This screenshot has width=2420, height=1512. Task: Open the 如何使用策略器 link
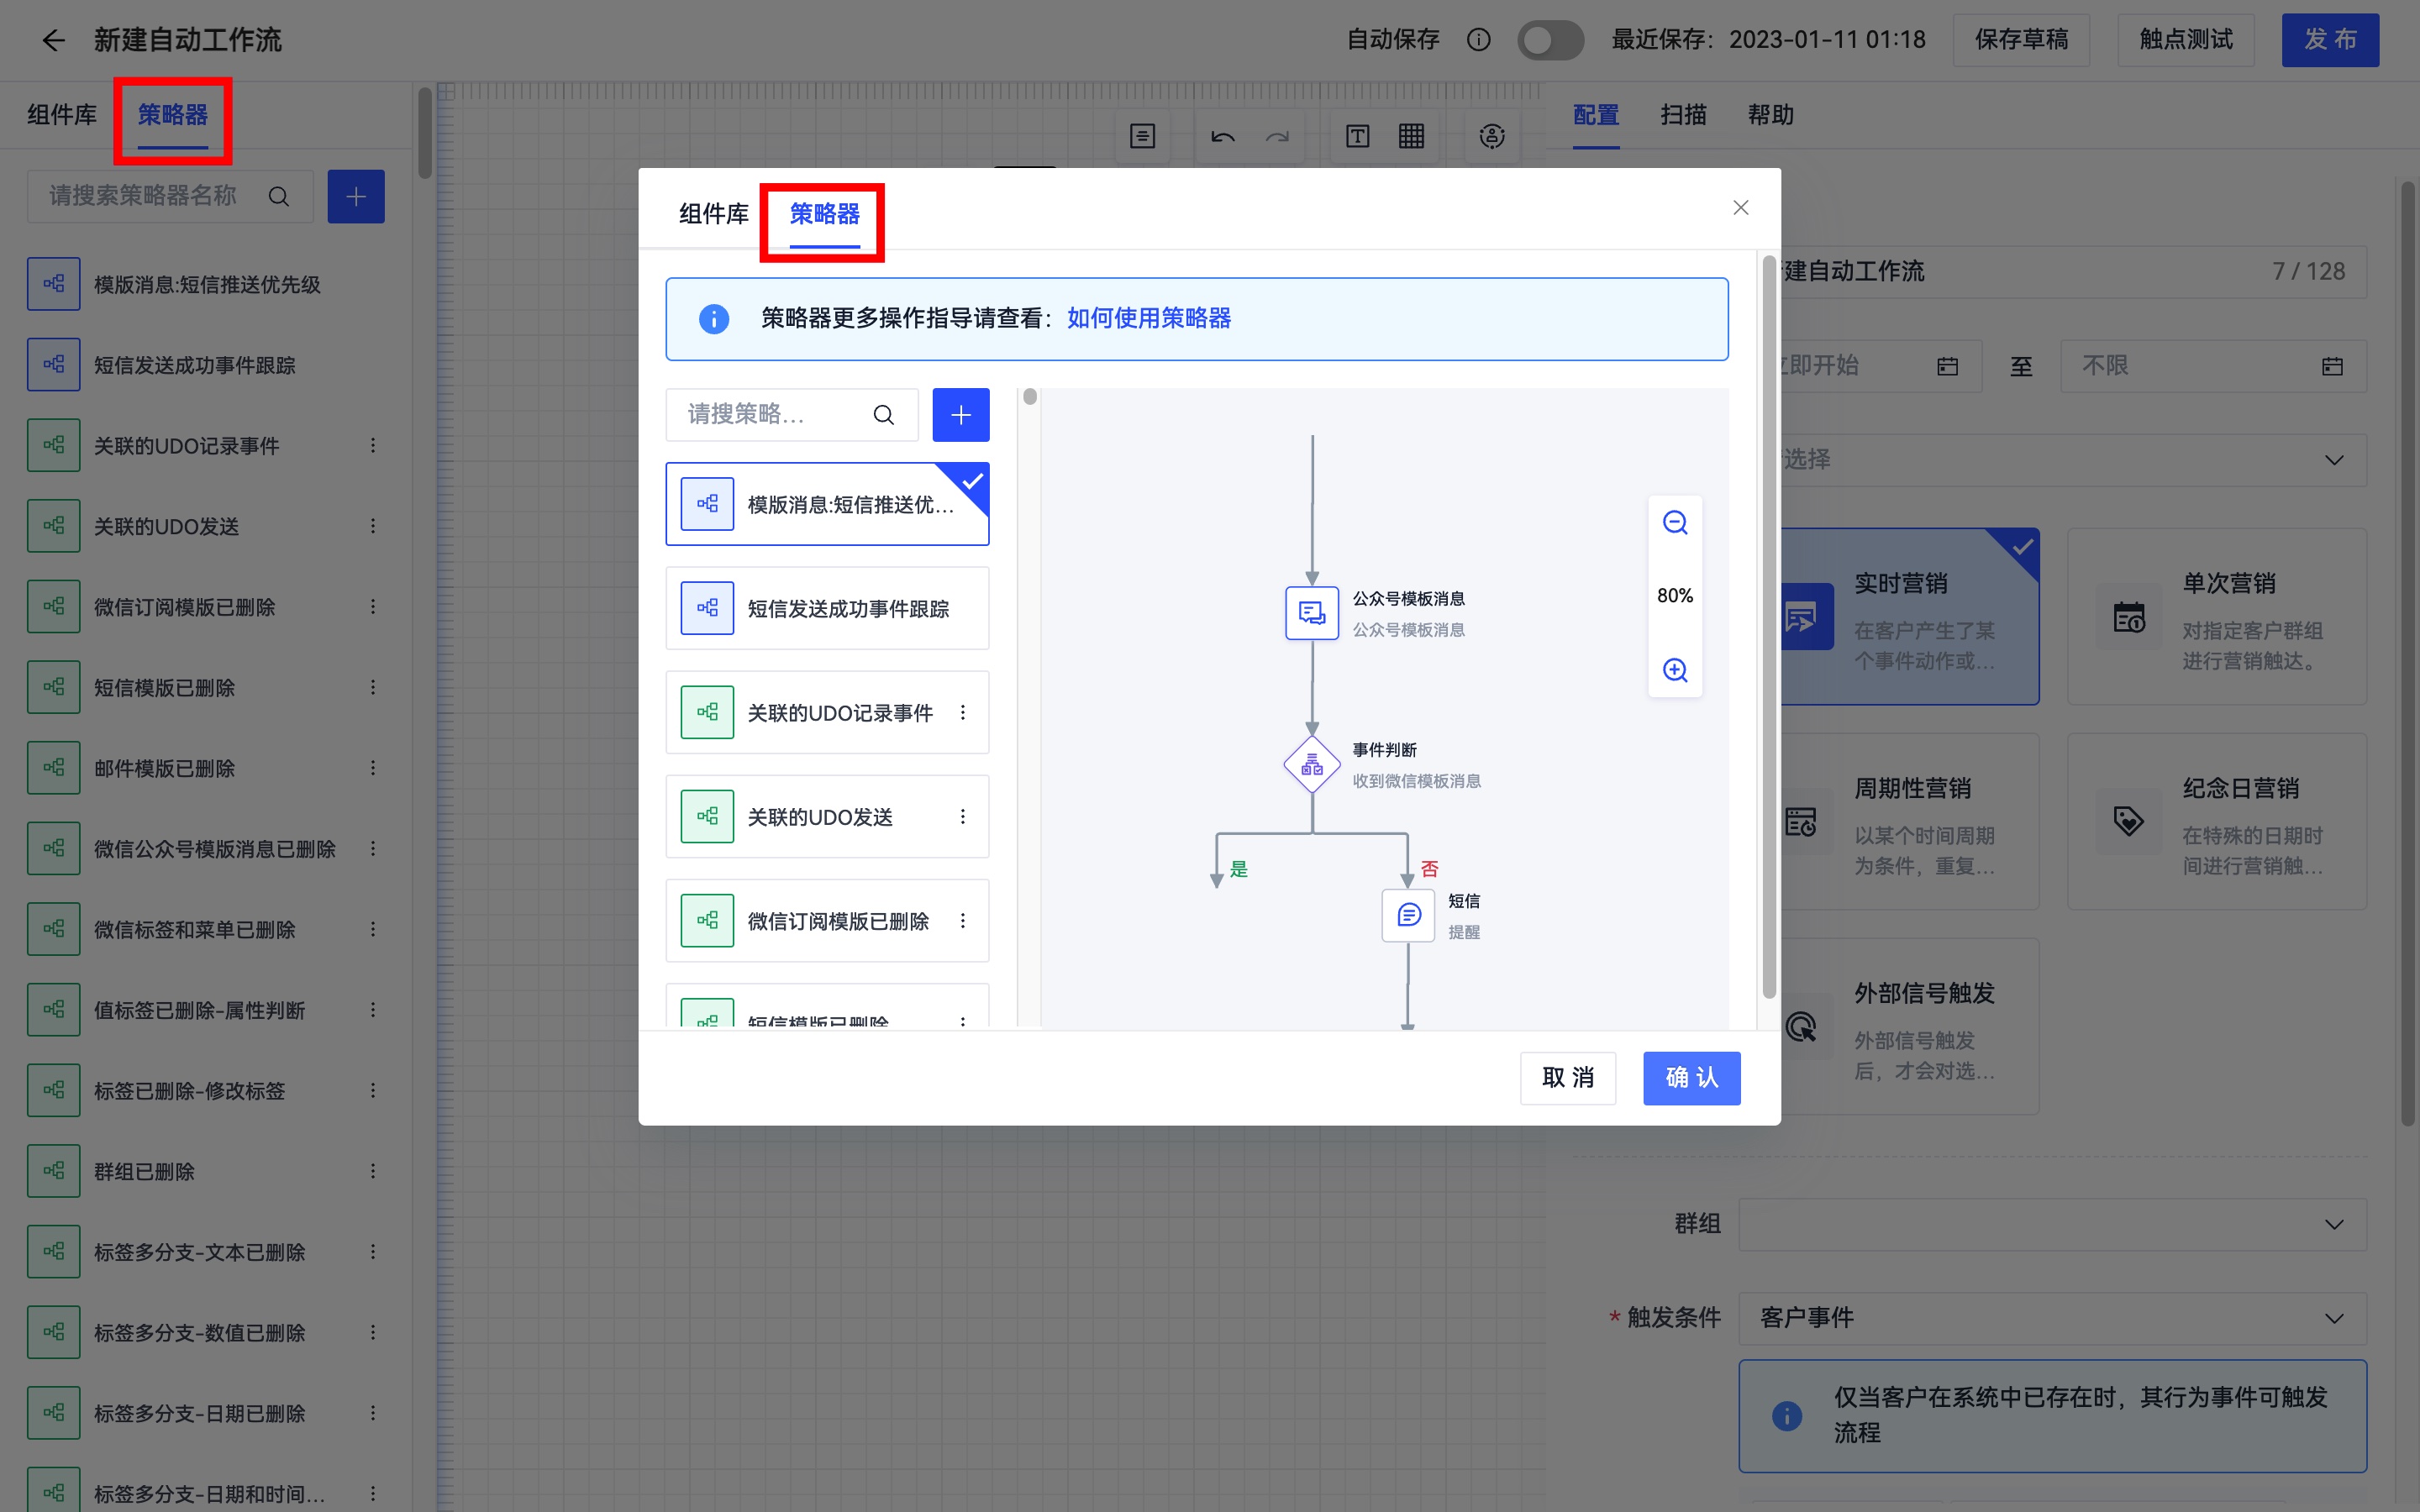tap(1149, 319)
